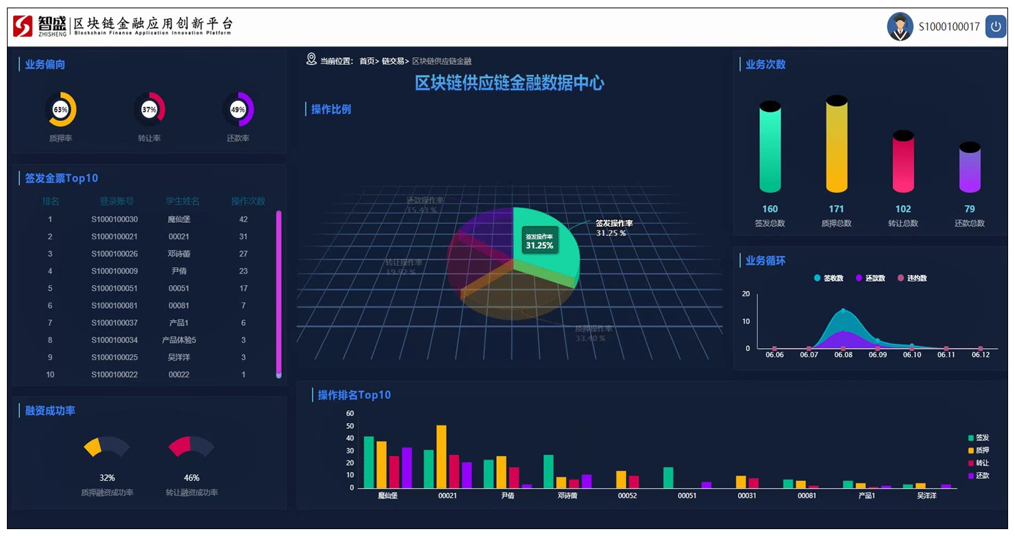Toggle the 质押 legend in bar chart
Image resolution: width=1015 pixels, height=536 pixels.
978,450
